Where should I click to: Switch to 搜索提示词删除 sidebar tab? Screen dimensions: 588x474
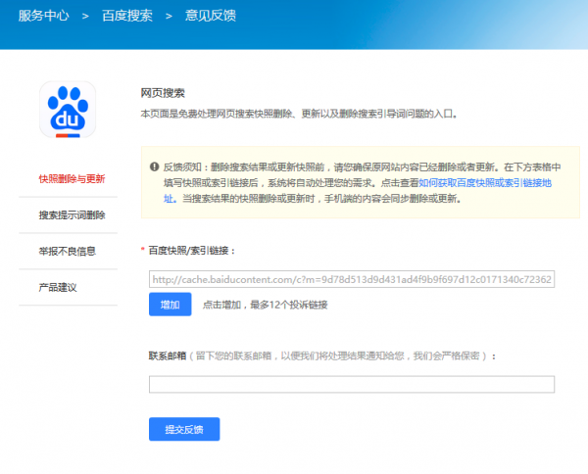(x=72, y=215)
